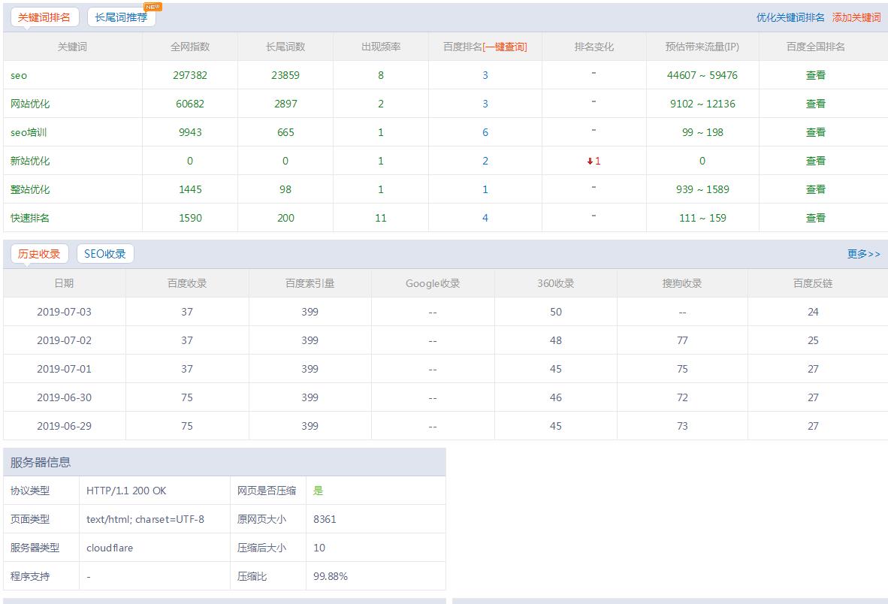Click the Baidu rank 6 for seo培训
888x604 pixels.
pos(485,132)
